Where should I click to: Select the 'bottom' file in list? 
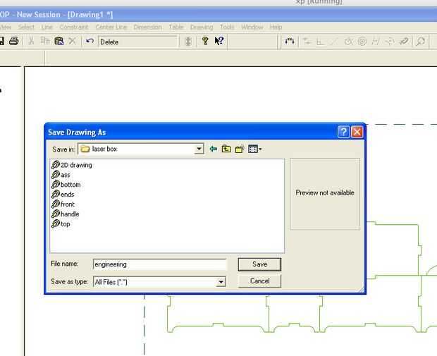tap(66, 185)
